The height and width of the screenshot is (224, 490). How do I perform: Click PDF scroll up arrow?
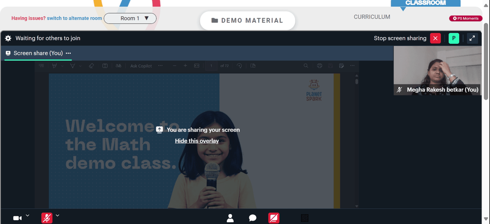tap(357, 75)
